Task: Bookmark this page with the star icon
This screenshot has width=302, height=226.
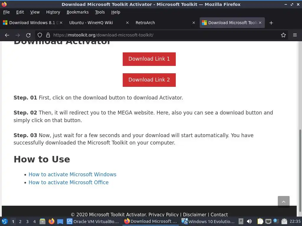Action: point(283,35)
